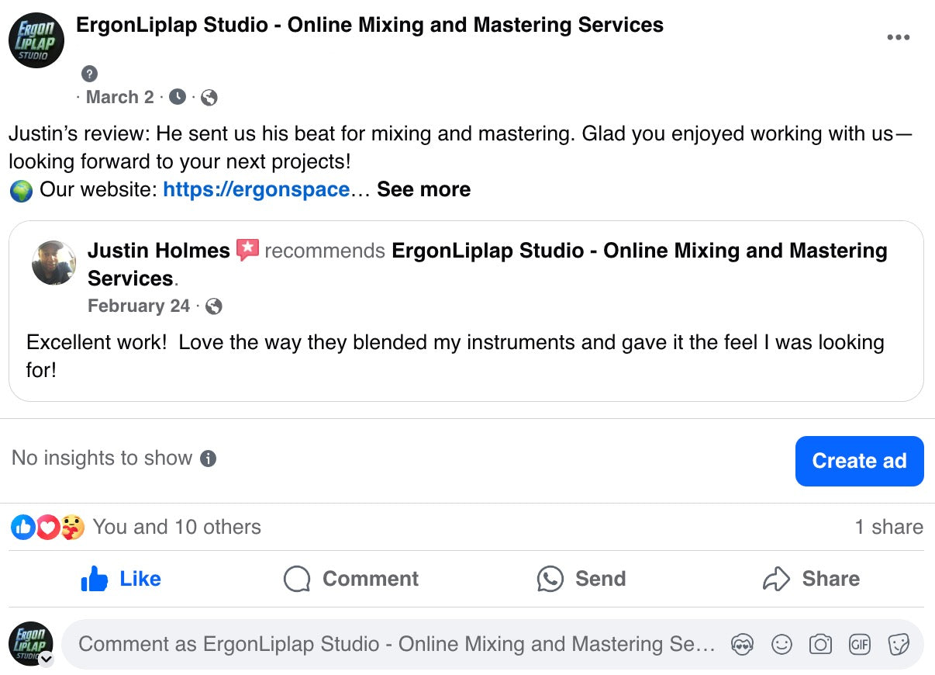Expand the post with See more
The image size is (935, 675).
[x=423, y=189]
